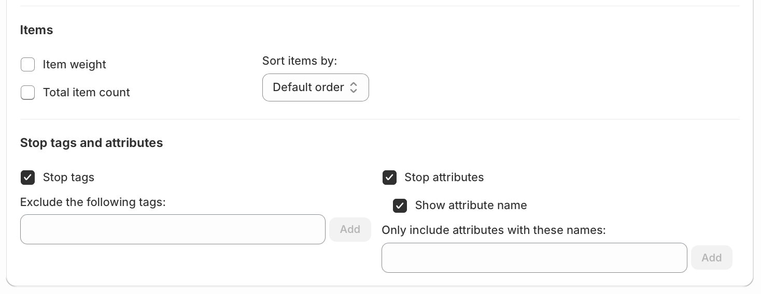Click the "Sort items by:" label
Screen dimensions: 761x294
pos(300,61)
